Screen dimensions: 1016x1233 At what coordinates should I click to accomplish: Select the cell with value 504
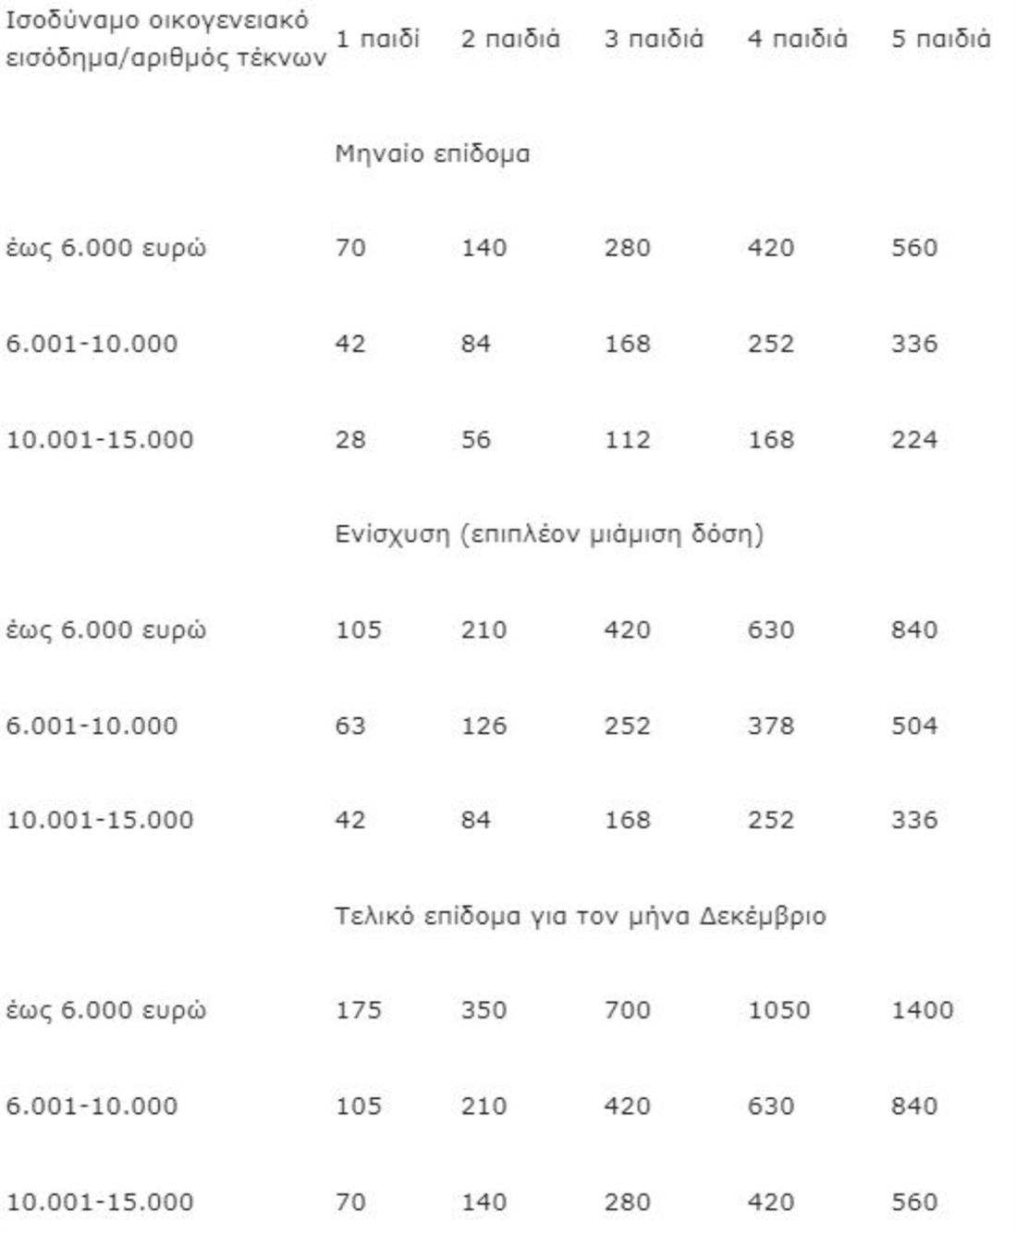914,726
